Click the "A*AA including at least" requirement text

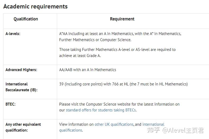coord(120,34)
